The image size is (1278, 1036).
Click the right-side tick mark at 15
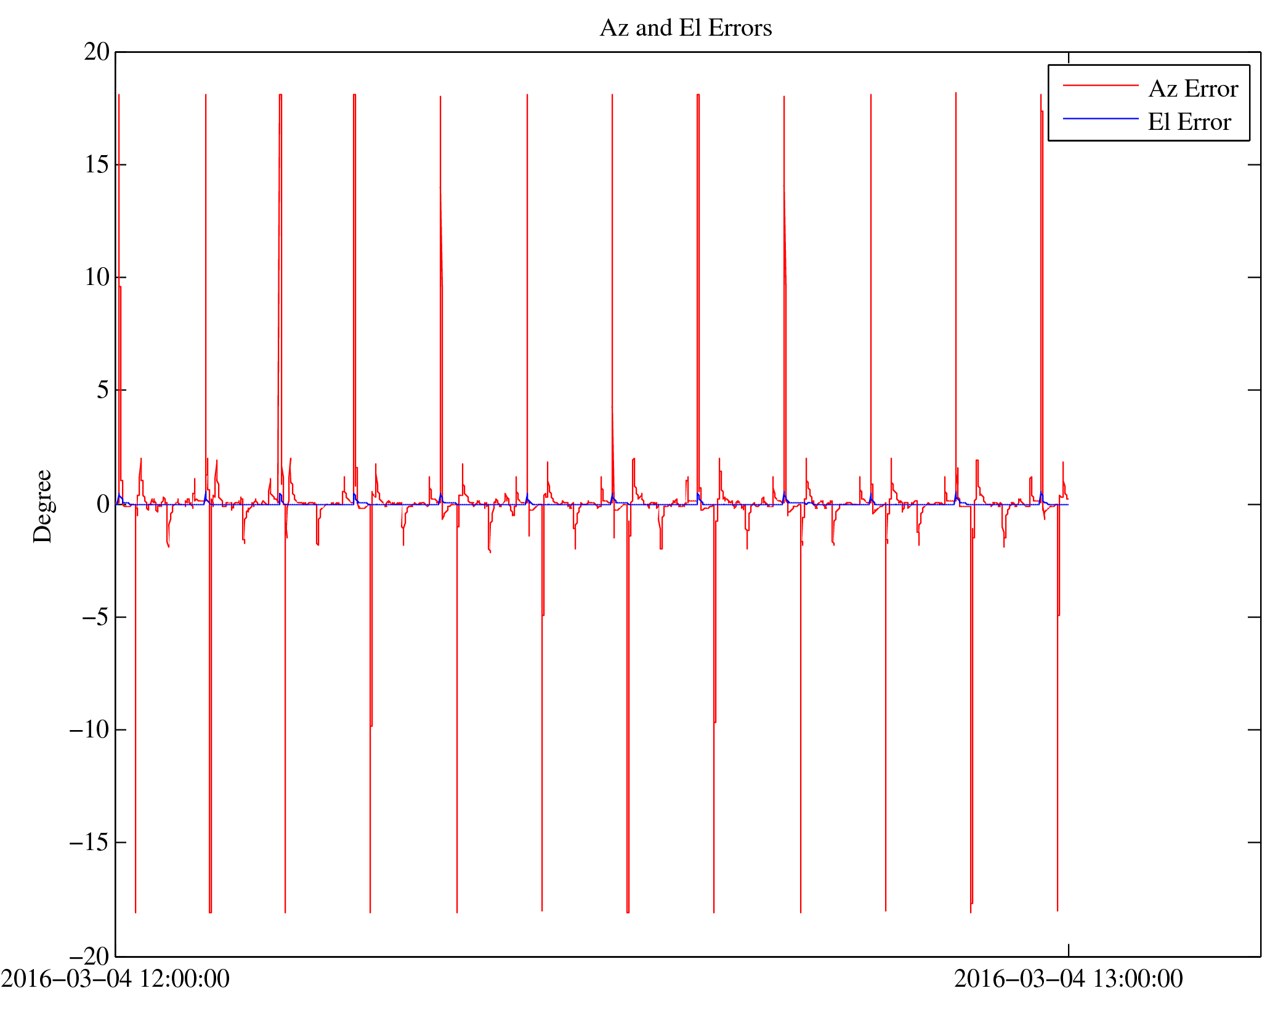pyautogui.click(x=1254, y=165)
